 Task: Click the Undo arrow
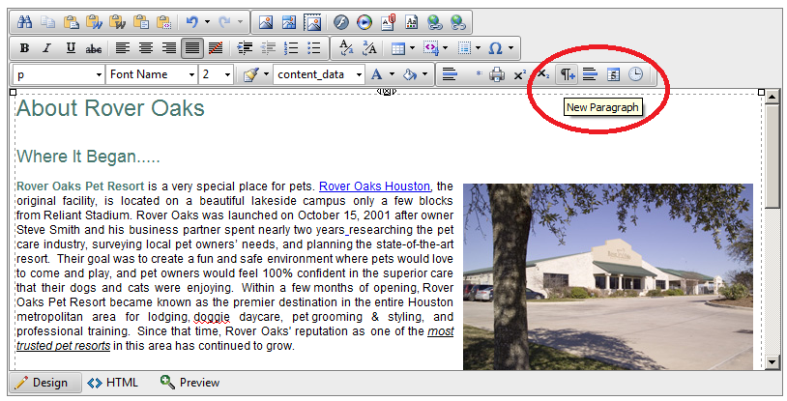[191, 21]
